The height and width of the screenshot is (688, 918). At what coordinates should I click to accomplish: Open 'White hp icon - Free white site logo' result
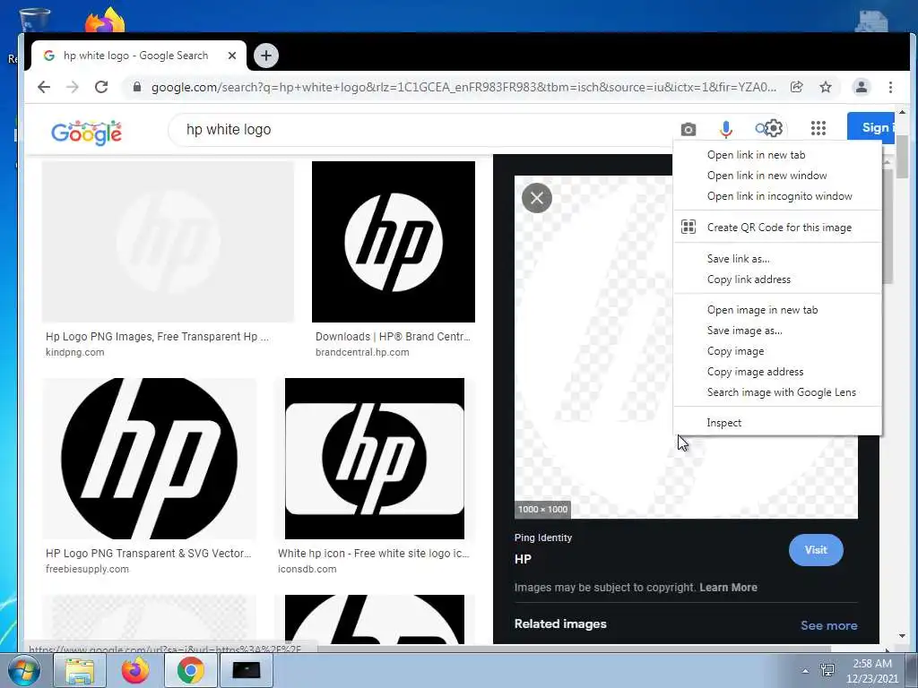coord(374,554)
